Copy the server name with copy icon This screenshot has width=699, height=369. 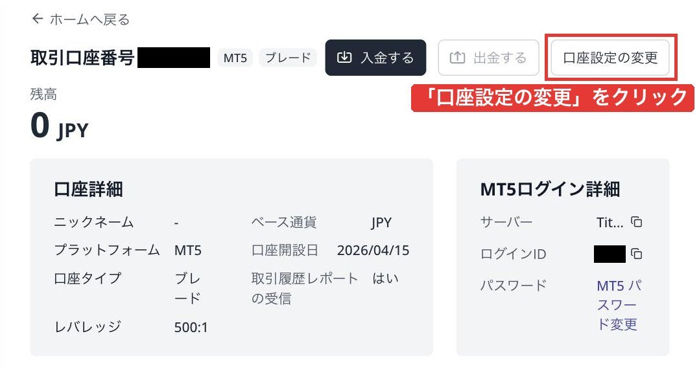pos(637,221)
